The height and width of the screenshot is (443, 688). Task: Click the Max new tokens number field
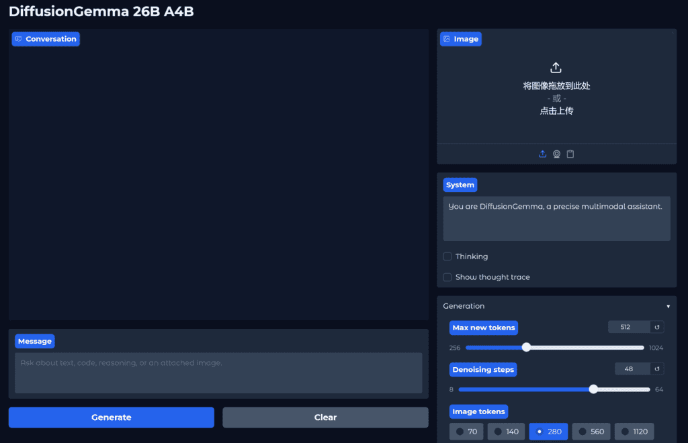[x=629, y=327]
